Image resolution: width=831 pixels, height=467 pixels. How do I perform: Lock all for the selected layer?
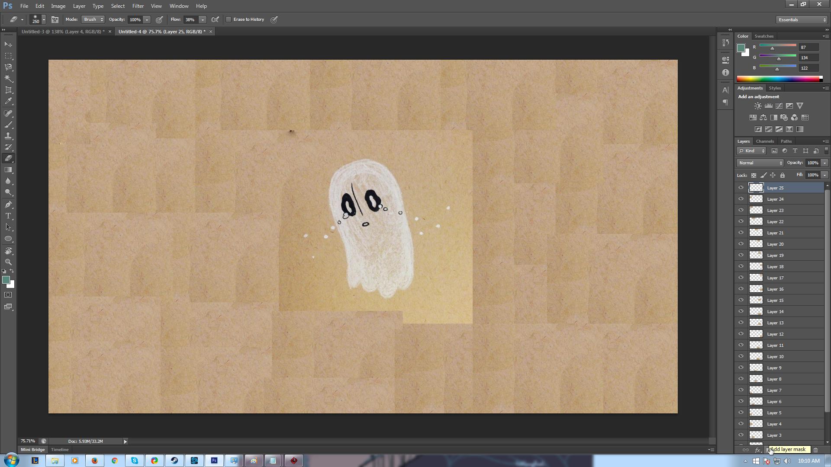click(782, 175)
